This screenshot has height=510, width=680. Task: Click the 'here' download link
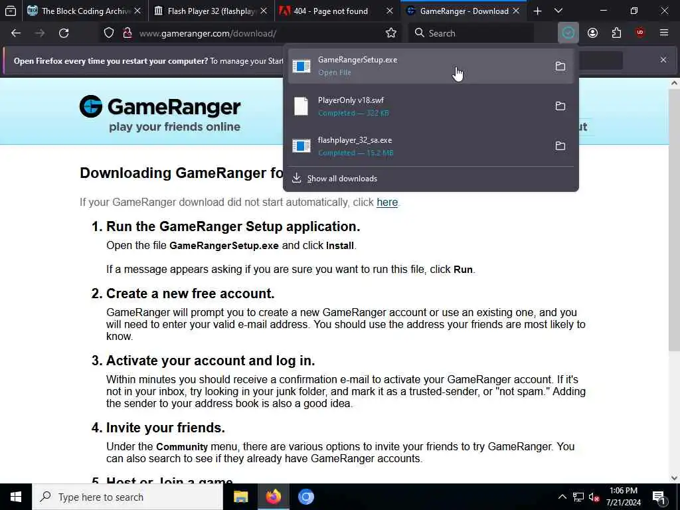click(387, 203)
